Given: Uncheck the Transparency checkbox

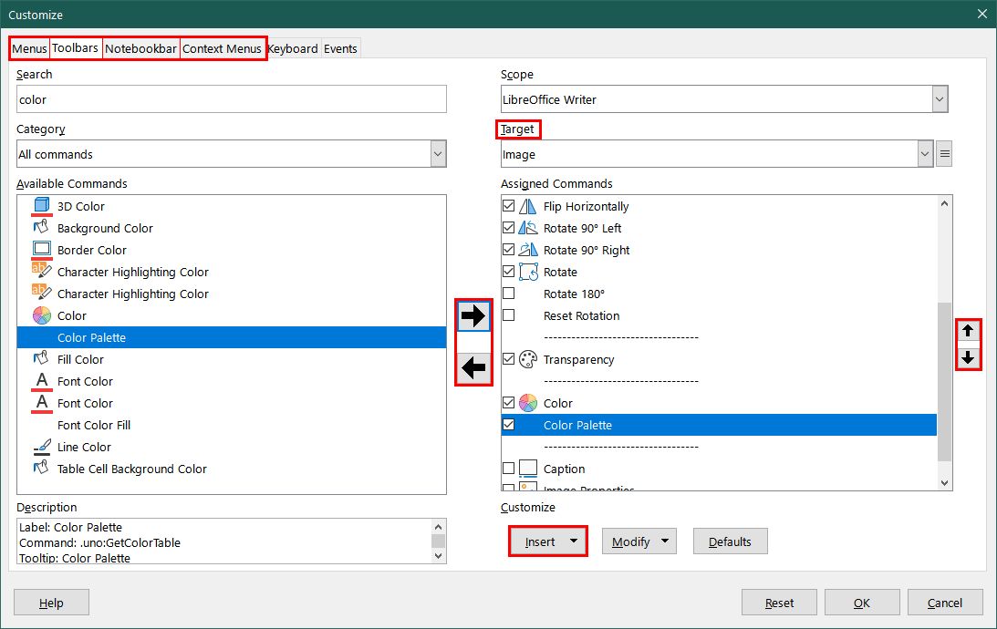Looking at the screenshot, I should pyautogui.click(x=509, y=359).
